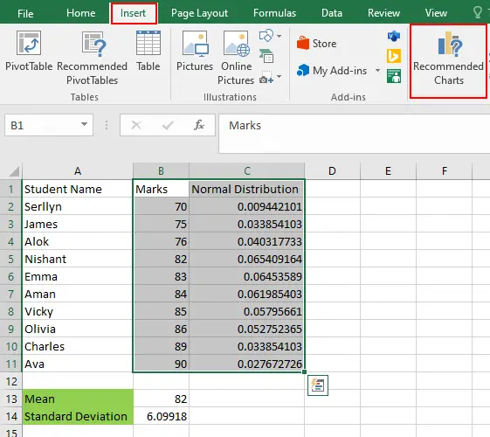Click the People Graph add-in icon
The image size is (490, 437).
pos(394,76)
